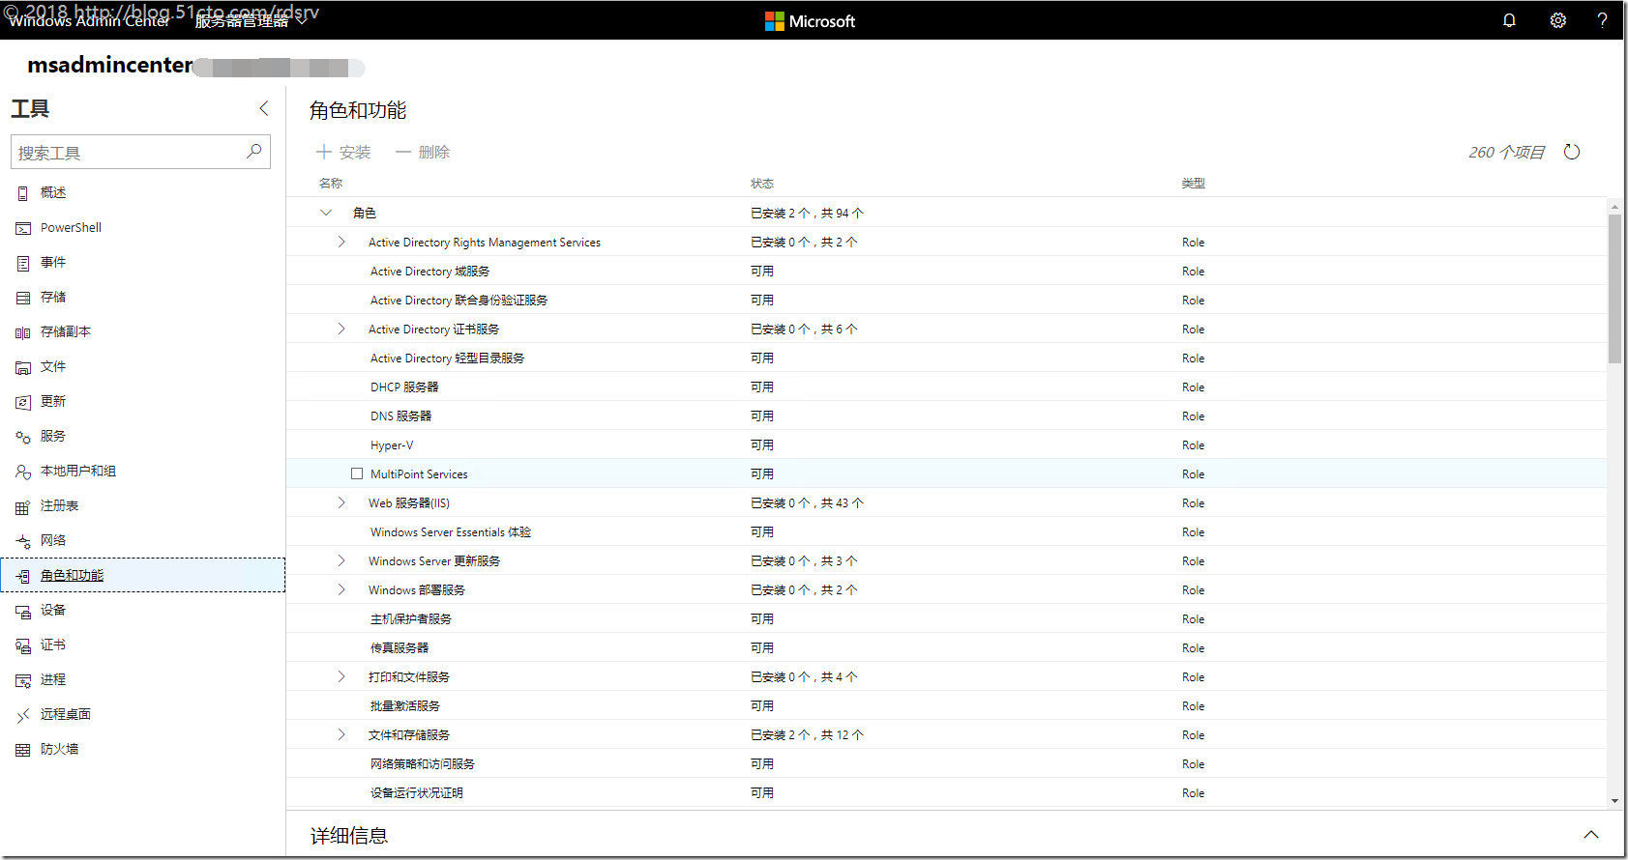Select 主机保护者服务 row
Viewport: 1628px width, 860px height.
pyautogui.click(x=946, y=618)
